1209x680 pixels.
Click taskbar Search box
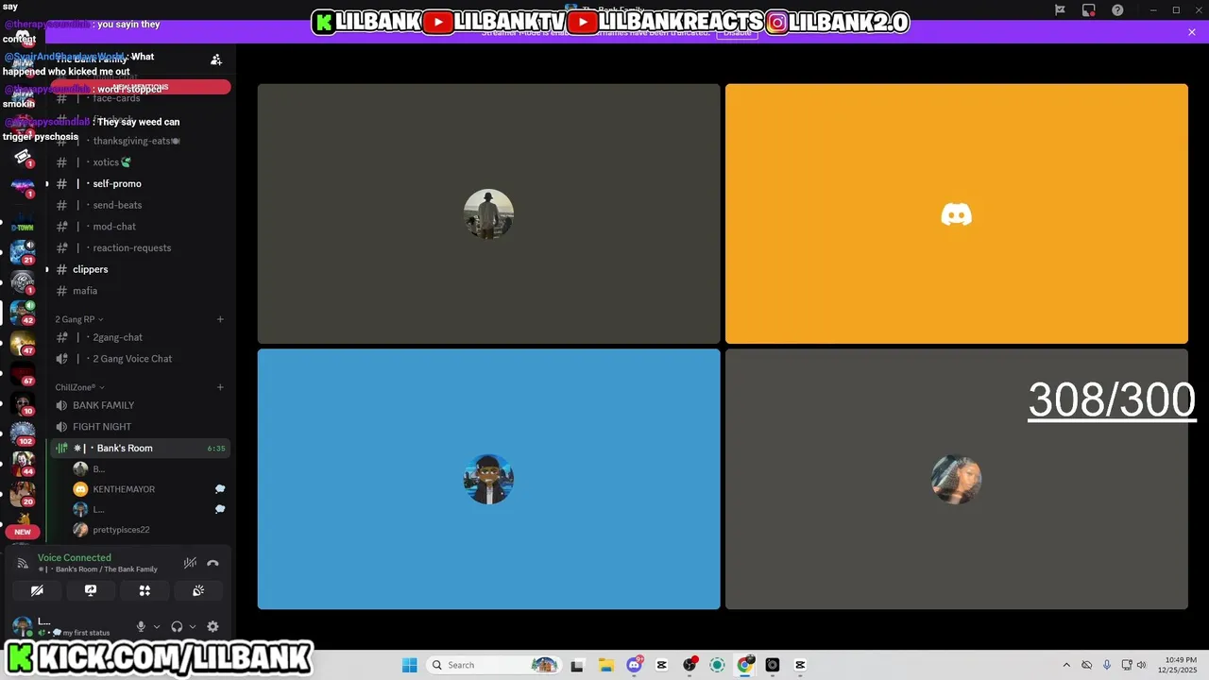click(493, 665)
